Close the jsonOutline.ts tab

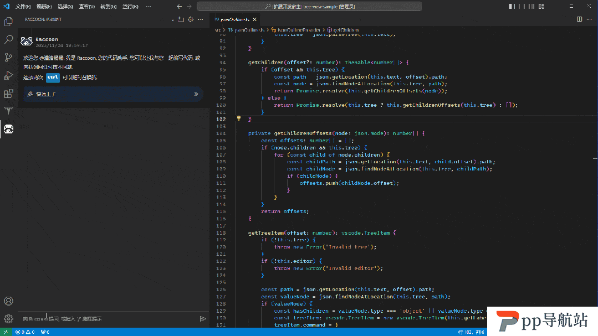click(x=255, y=19)
